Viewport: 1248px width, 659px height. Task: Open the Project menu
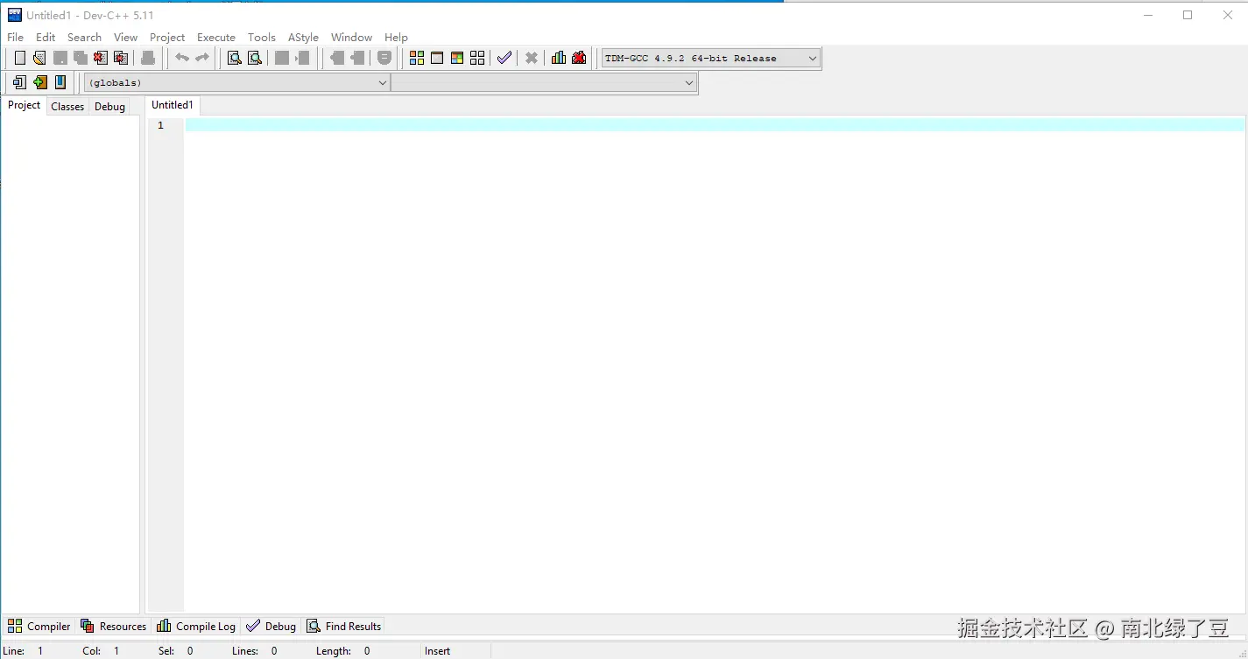[x=167, y=37]
